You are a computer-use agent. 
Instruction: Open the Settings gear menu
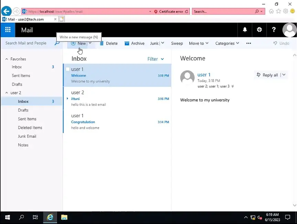point(259,30)
